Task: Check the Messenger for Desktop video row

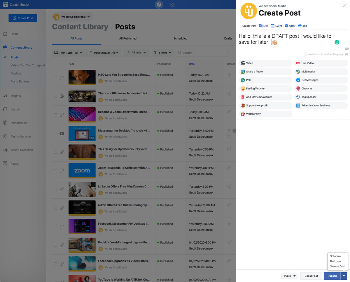Action: [x=55, y=133]
